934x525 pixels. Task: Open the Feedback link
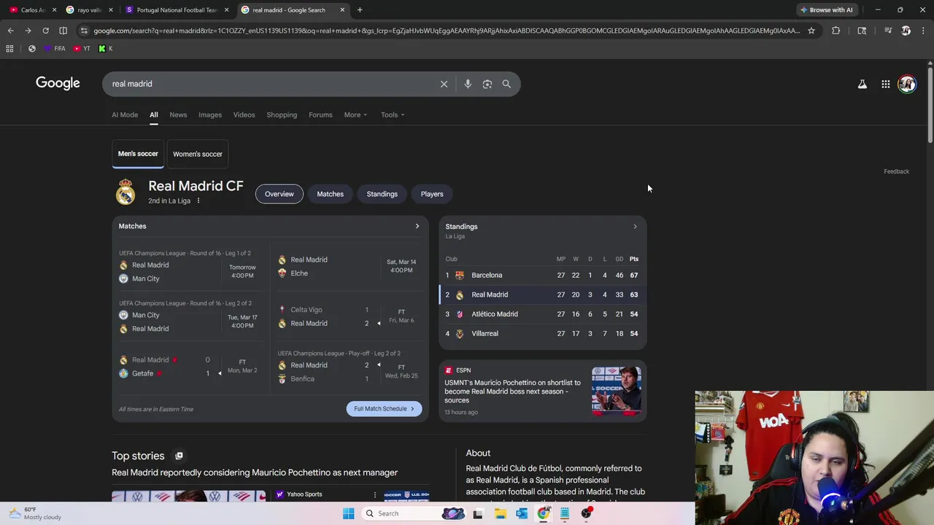click(x=896, y=171)
